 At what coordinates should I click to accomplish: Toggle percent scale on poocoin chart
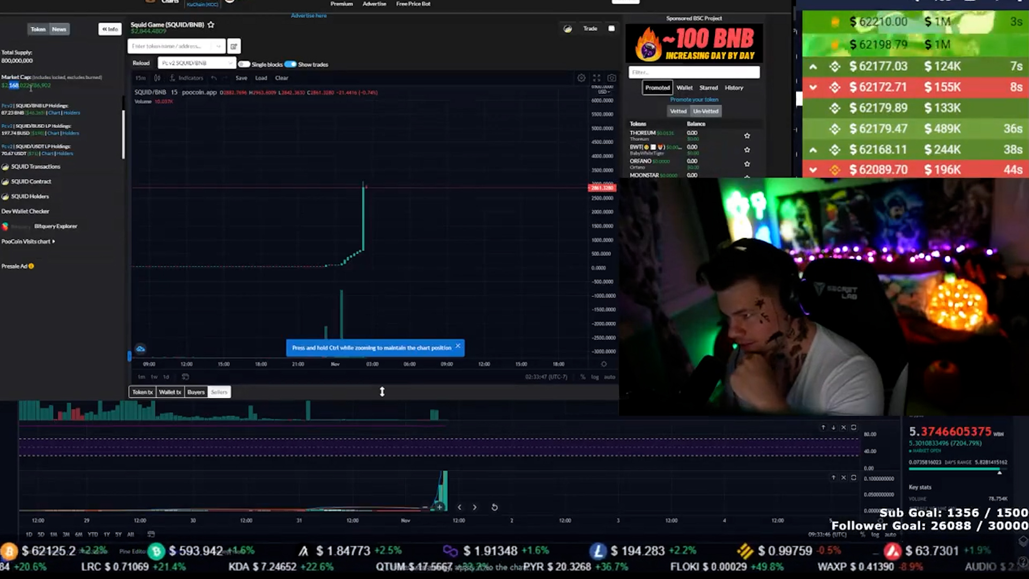click(583, 377)
